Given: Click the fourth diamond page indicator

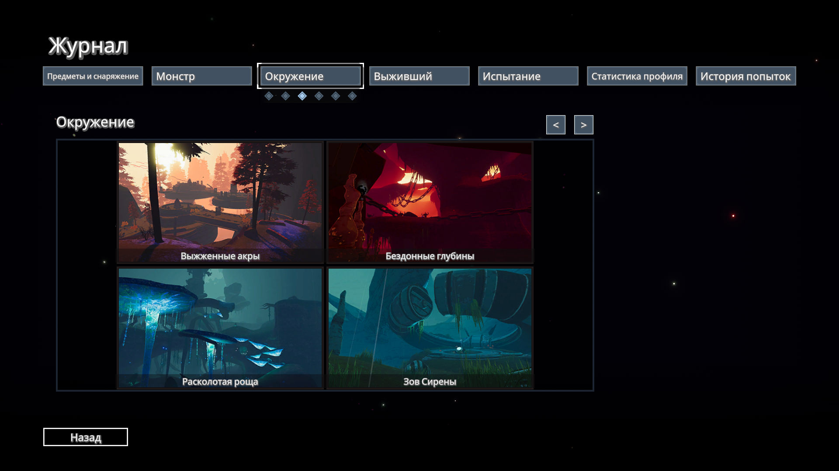Looking at the screenshot, I should (319, 96).
